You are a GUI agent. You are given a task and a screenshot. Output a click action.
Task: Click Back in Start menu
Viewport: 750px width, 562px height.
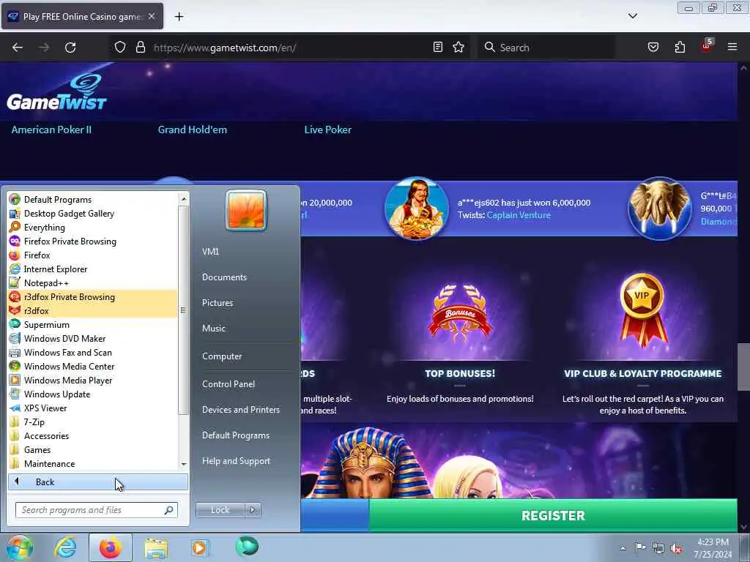point(97,482)
